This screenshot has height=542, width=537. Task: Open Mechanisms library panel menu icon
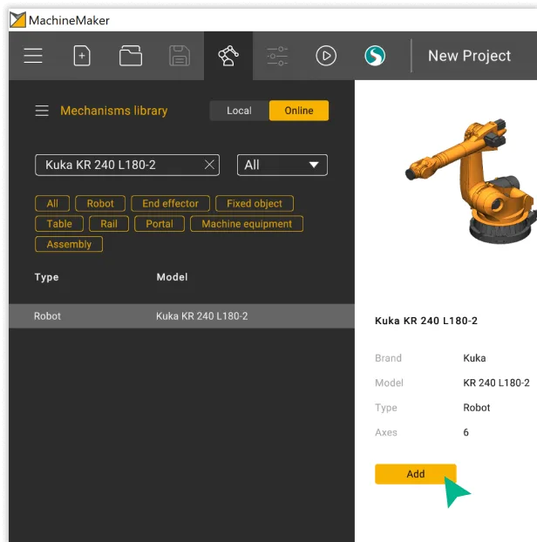click(42, 111)
